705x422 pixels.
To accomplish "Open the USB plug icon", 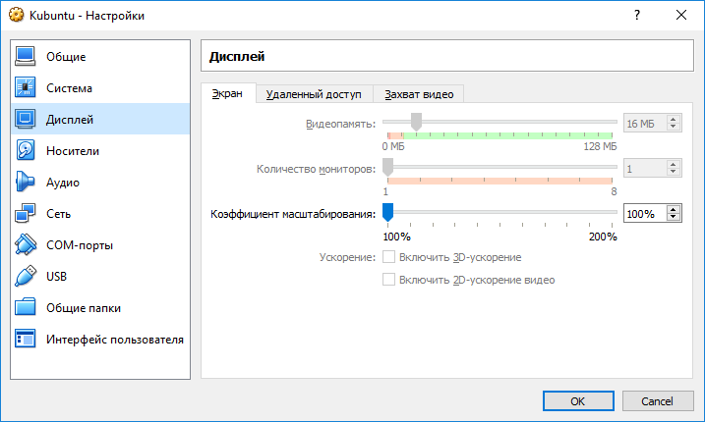I will 25,276.
